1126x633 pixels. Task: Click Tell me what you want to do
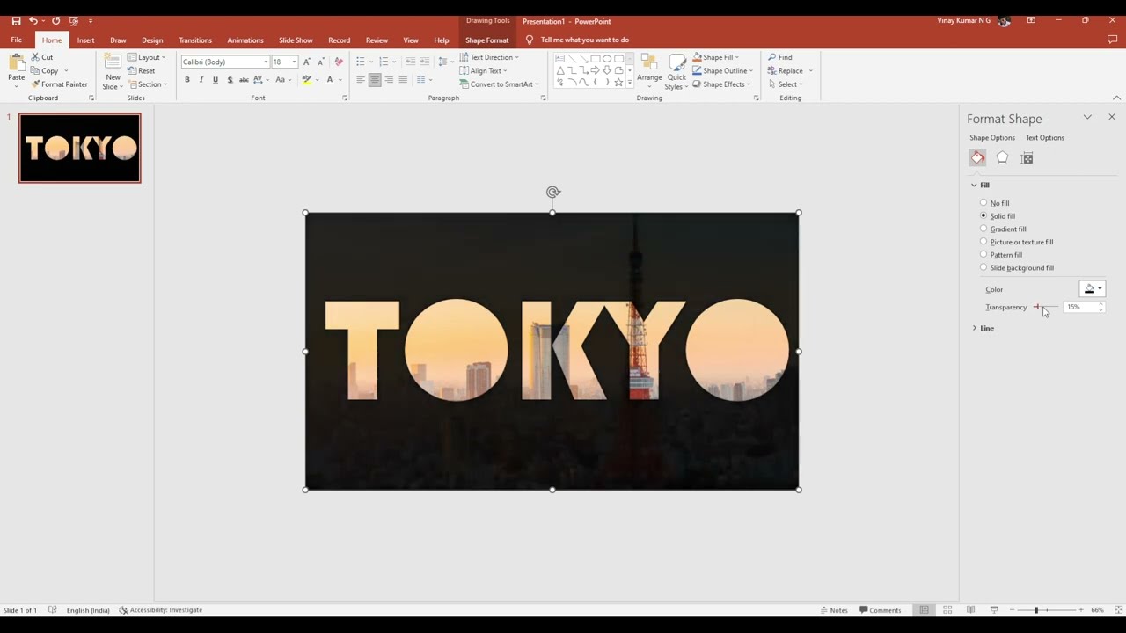click(x=584, y=40)
